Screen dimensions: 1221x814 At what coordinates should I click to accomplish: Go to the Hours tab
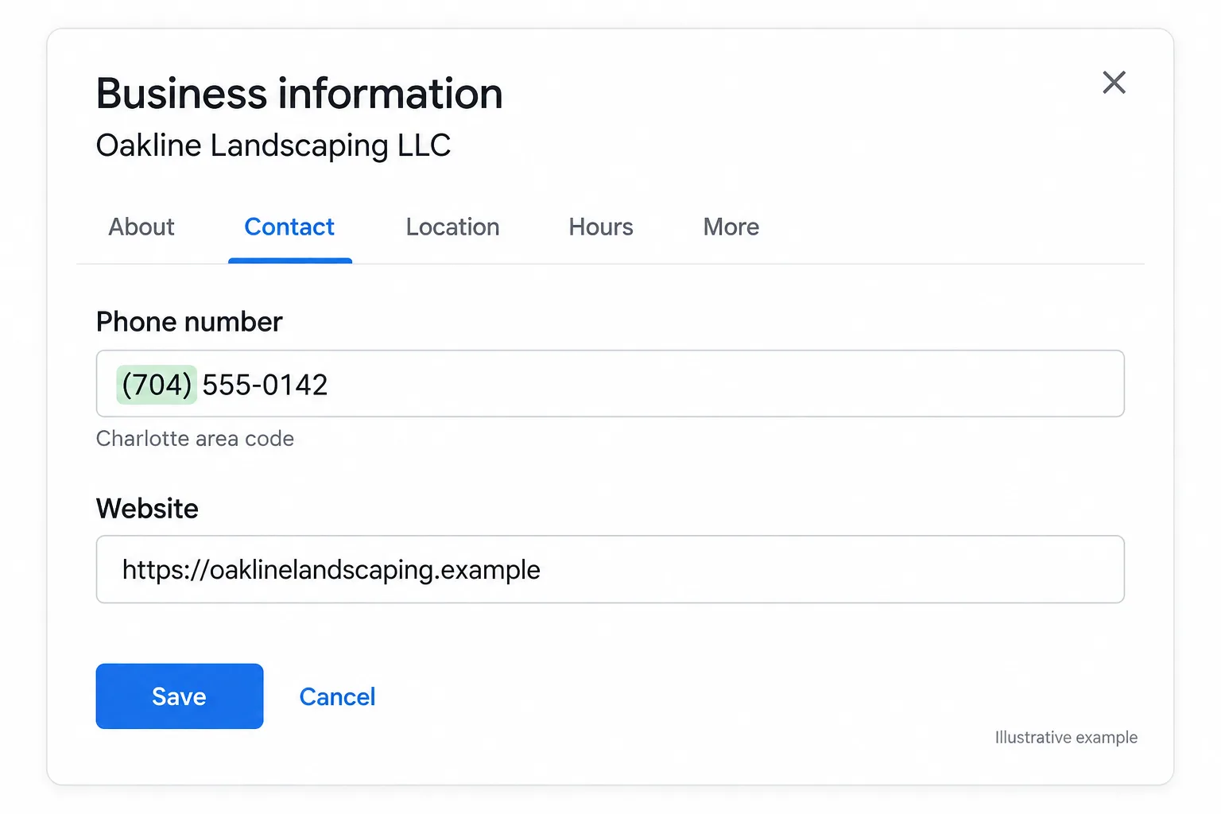tap(601, 227)
